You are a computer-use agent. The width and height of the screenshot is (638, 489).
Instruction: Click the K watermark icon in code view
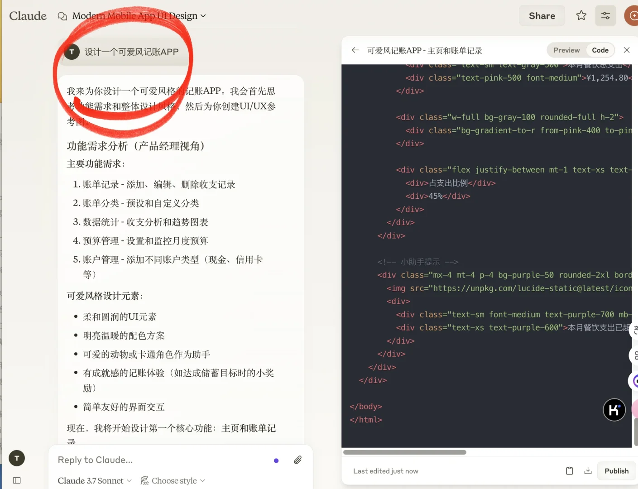pos(614,410)
